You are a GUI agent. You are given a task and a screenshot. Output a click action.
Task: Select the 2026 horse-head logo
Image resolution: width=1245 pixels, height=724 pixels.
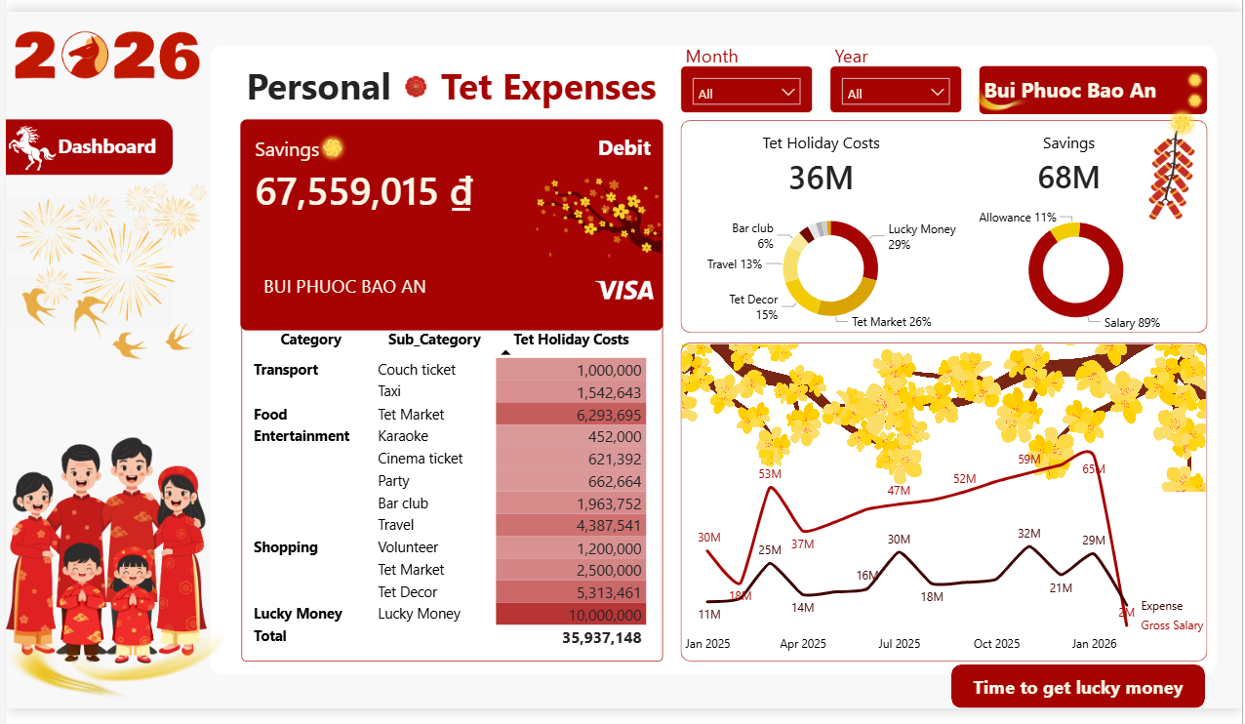pos(105,57)
